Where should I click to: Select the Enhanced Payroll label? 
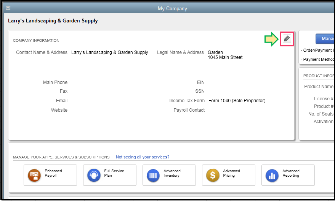(x=53, y=173)
